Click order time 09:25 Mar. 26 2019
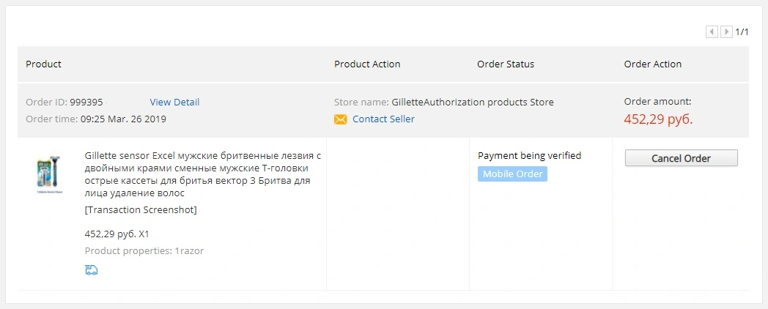768x309 pixels. coord(123,119)
